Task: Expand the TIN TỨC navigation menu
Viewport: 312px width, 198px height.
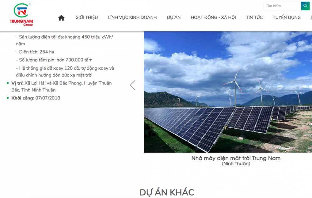Action: click(254, 17)
